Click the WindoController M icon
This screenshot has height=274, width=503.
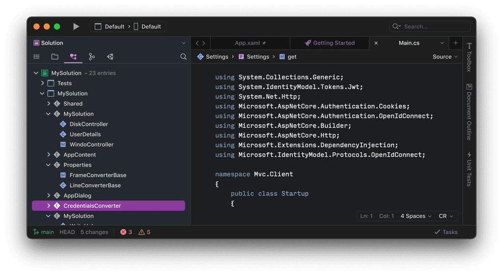pyautogui.click(x=63, y=144)
